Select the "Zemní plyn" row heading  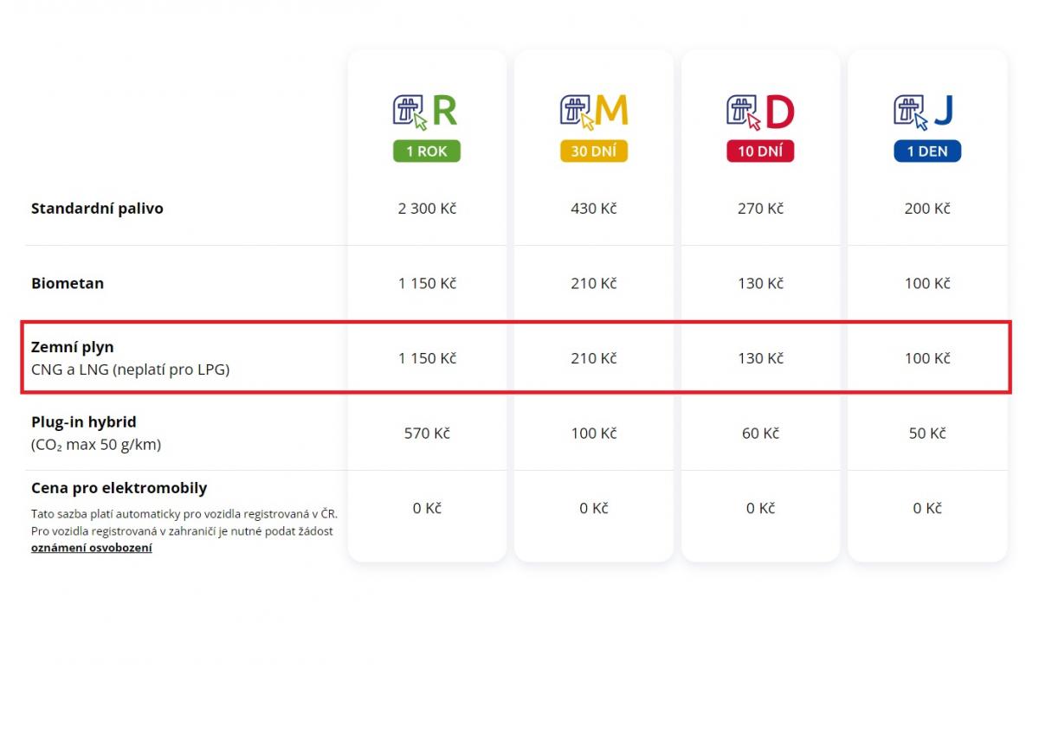coord(73,347)
